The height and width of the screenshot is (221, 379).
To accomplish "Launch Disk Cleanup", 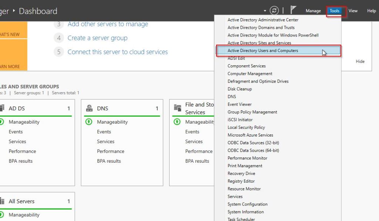I will click(x=239, y=89).
